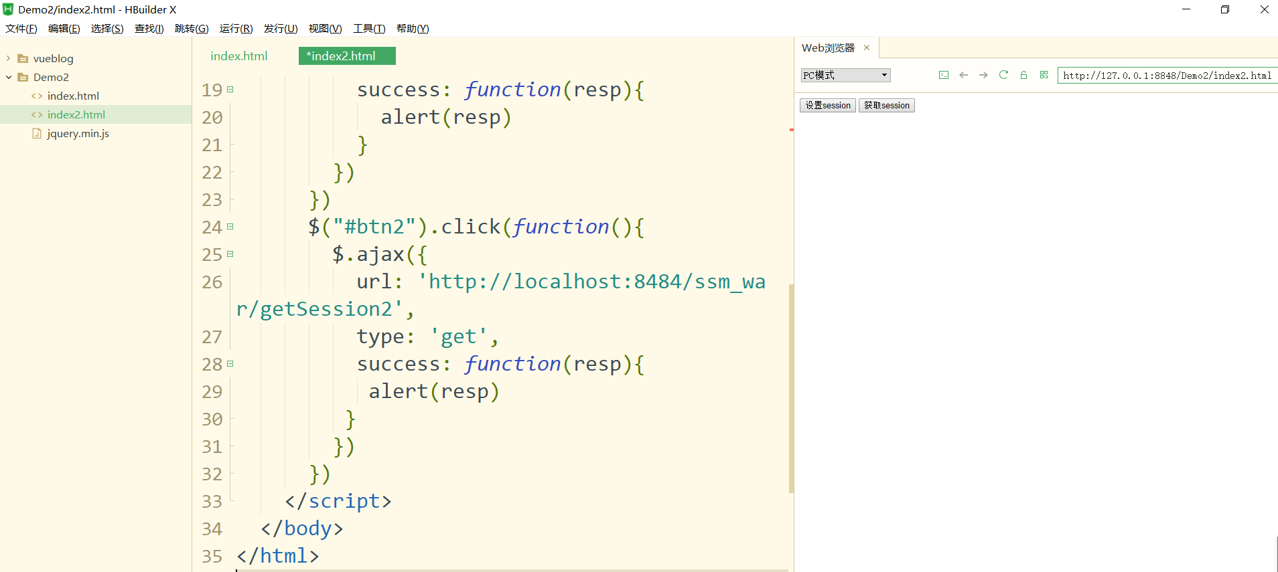1278x572 pixels.
Task: Click the HBuilder X app icon in title bar
Action: [8, 9]
